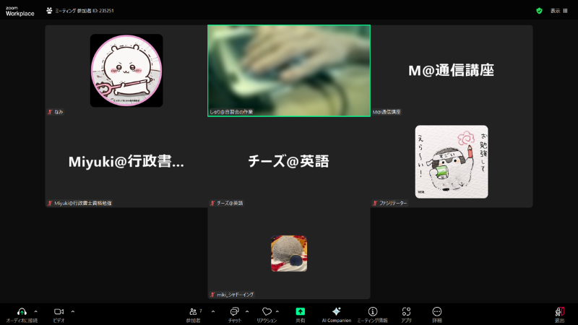Image resolution: width=578 pixels, height=325 pixels.
Task: Expand the chat options caret
Action: pos(247,312)
